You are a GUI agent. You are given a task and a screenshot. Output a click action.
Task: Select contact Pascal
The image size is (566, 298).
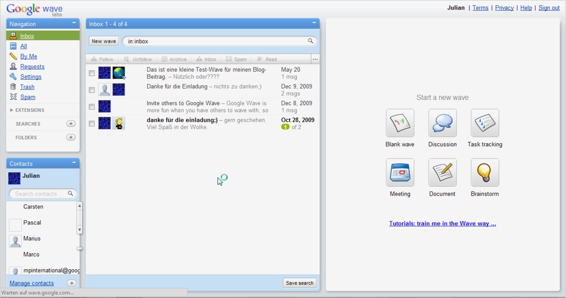point(32,223)
